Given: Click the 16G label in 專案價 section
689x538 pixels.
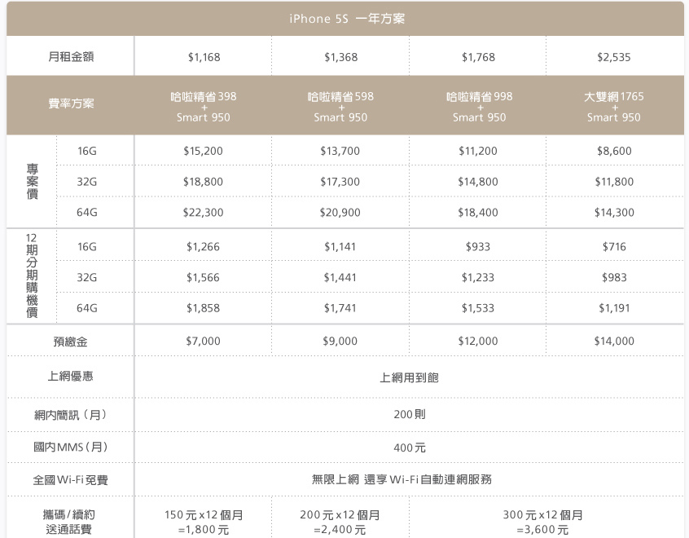Looking at the screenshot, I should pyautogui.click(x=86, y=151).
